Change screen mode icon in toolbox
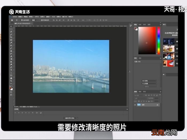187x140 pixels. pos(11,95)
